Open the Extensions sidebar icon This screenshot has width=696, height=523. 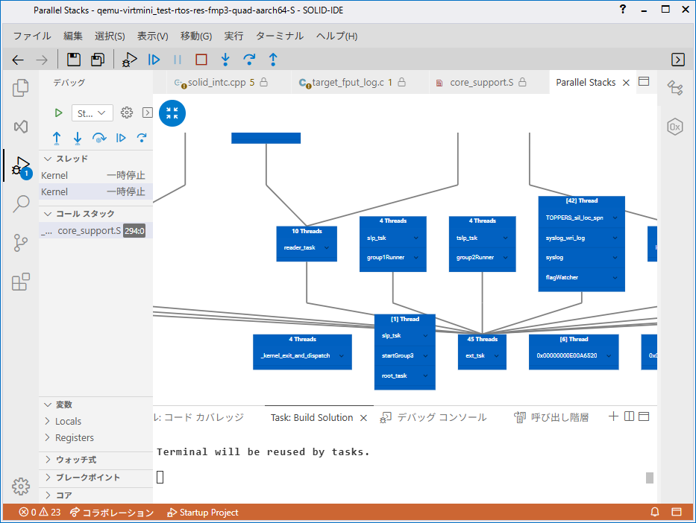pyautogui.click(x=21, y=282)
